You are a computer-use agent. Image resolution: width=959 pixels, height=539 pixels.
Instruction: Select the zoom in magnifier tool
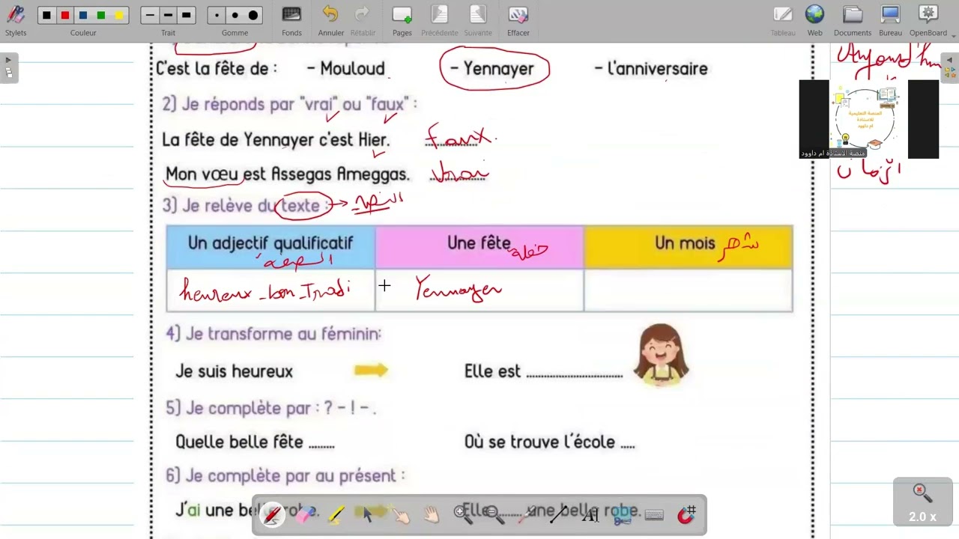click(463, 515)
